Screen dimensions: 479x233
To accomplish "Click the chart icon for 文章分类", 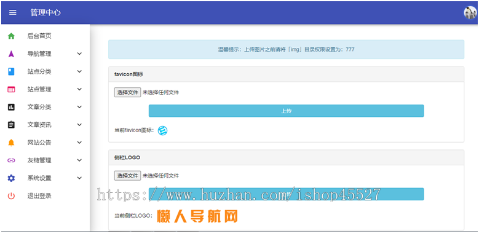I will coord(11,107).
